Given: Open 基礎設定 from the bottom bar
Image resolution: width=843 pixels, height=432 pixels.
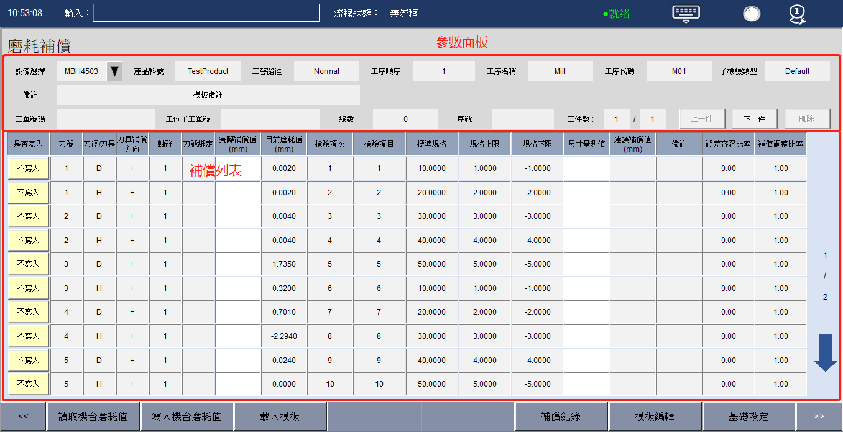Looking at the screenshot, I should coord(749,416).
